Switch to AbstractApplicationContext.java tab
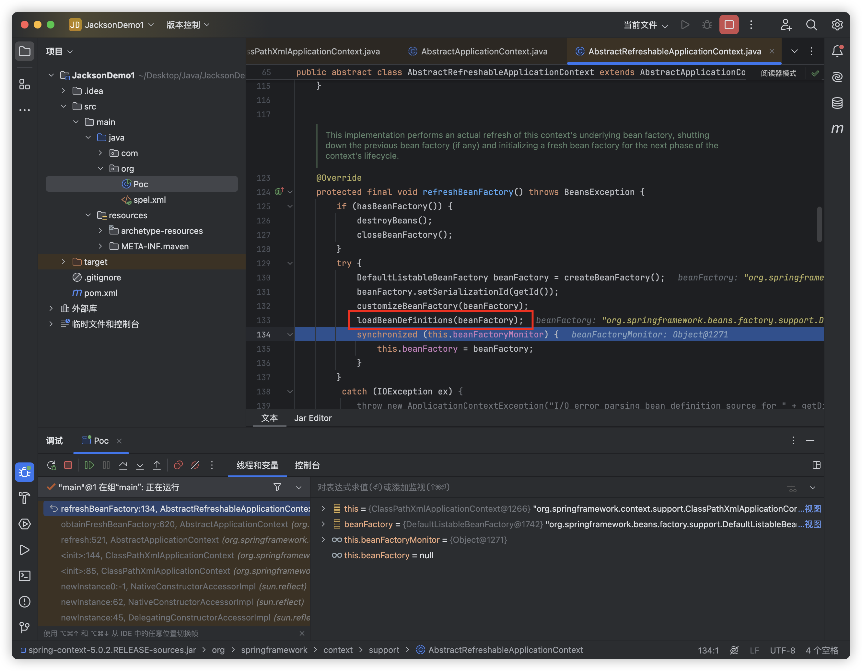This screenshot has height=671, width=862. point(478,51)
